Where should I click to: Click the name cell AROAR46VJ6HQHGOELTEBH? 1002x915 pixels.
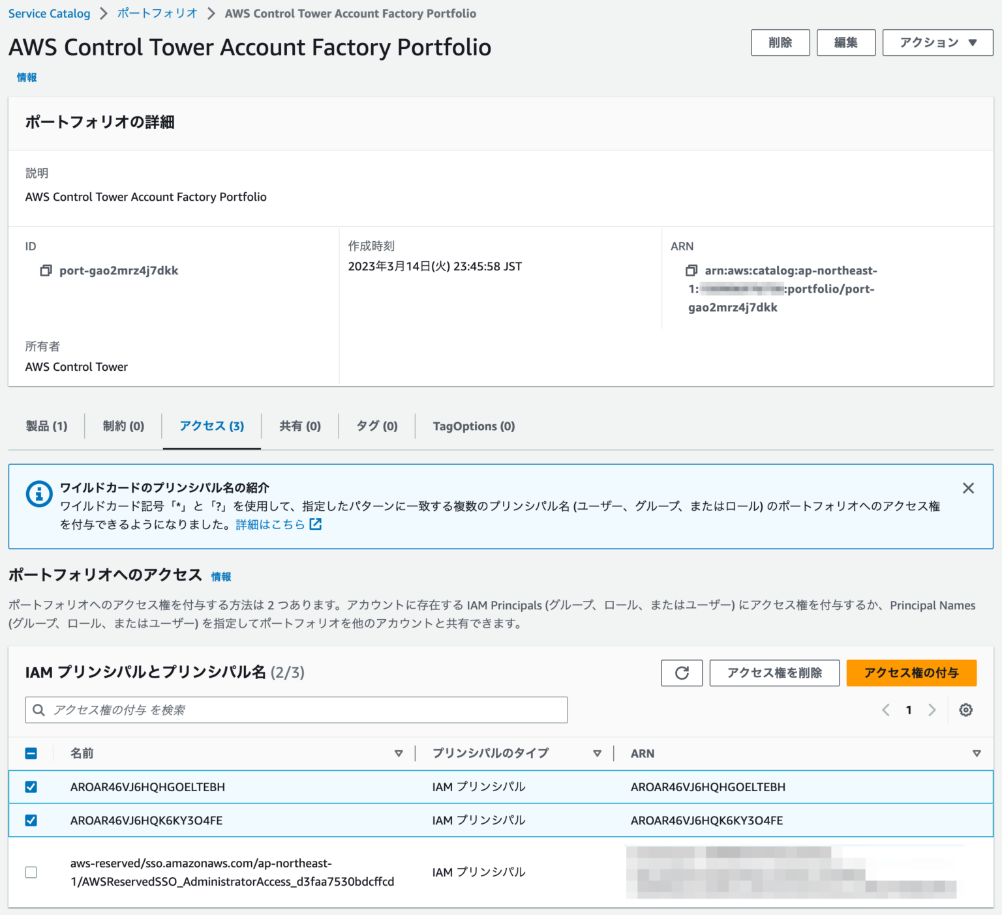147,787
